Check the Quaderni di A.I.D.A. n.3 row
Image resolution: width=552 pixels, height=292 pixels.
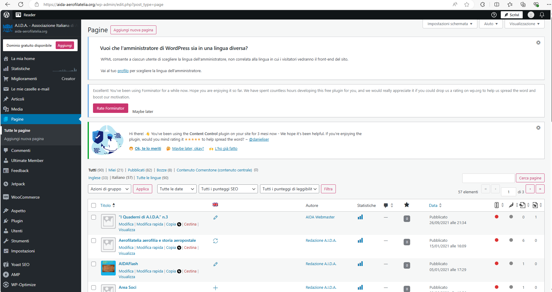94,217
